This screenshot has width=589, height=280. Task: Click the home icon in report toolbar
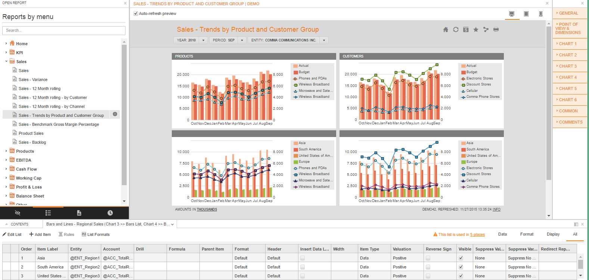(446, 29)
